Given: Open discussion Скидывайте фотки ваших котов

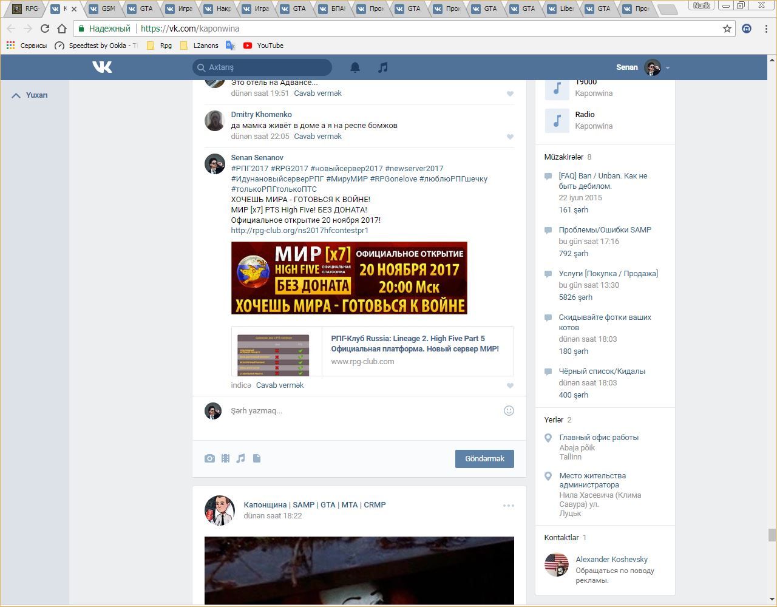Looking at the screenshot, I should pos(605,322).
